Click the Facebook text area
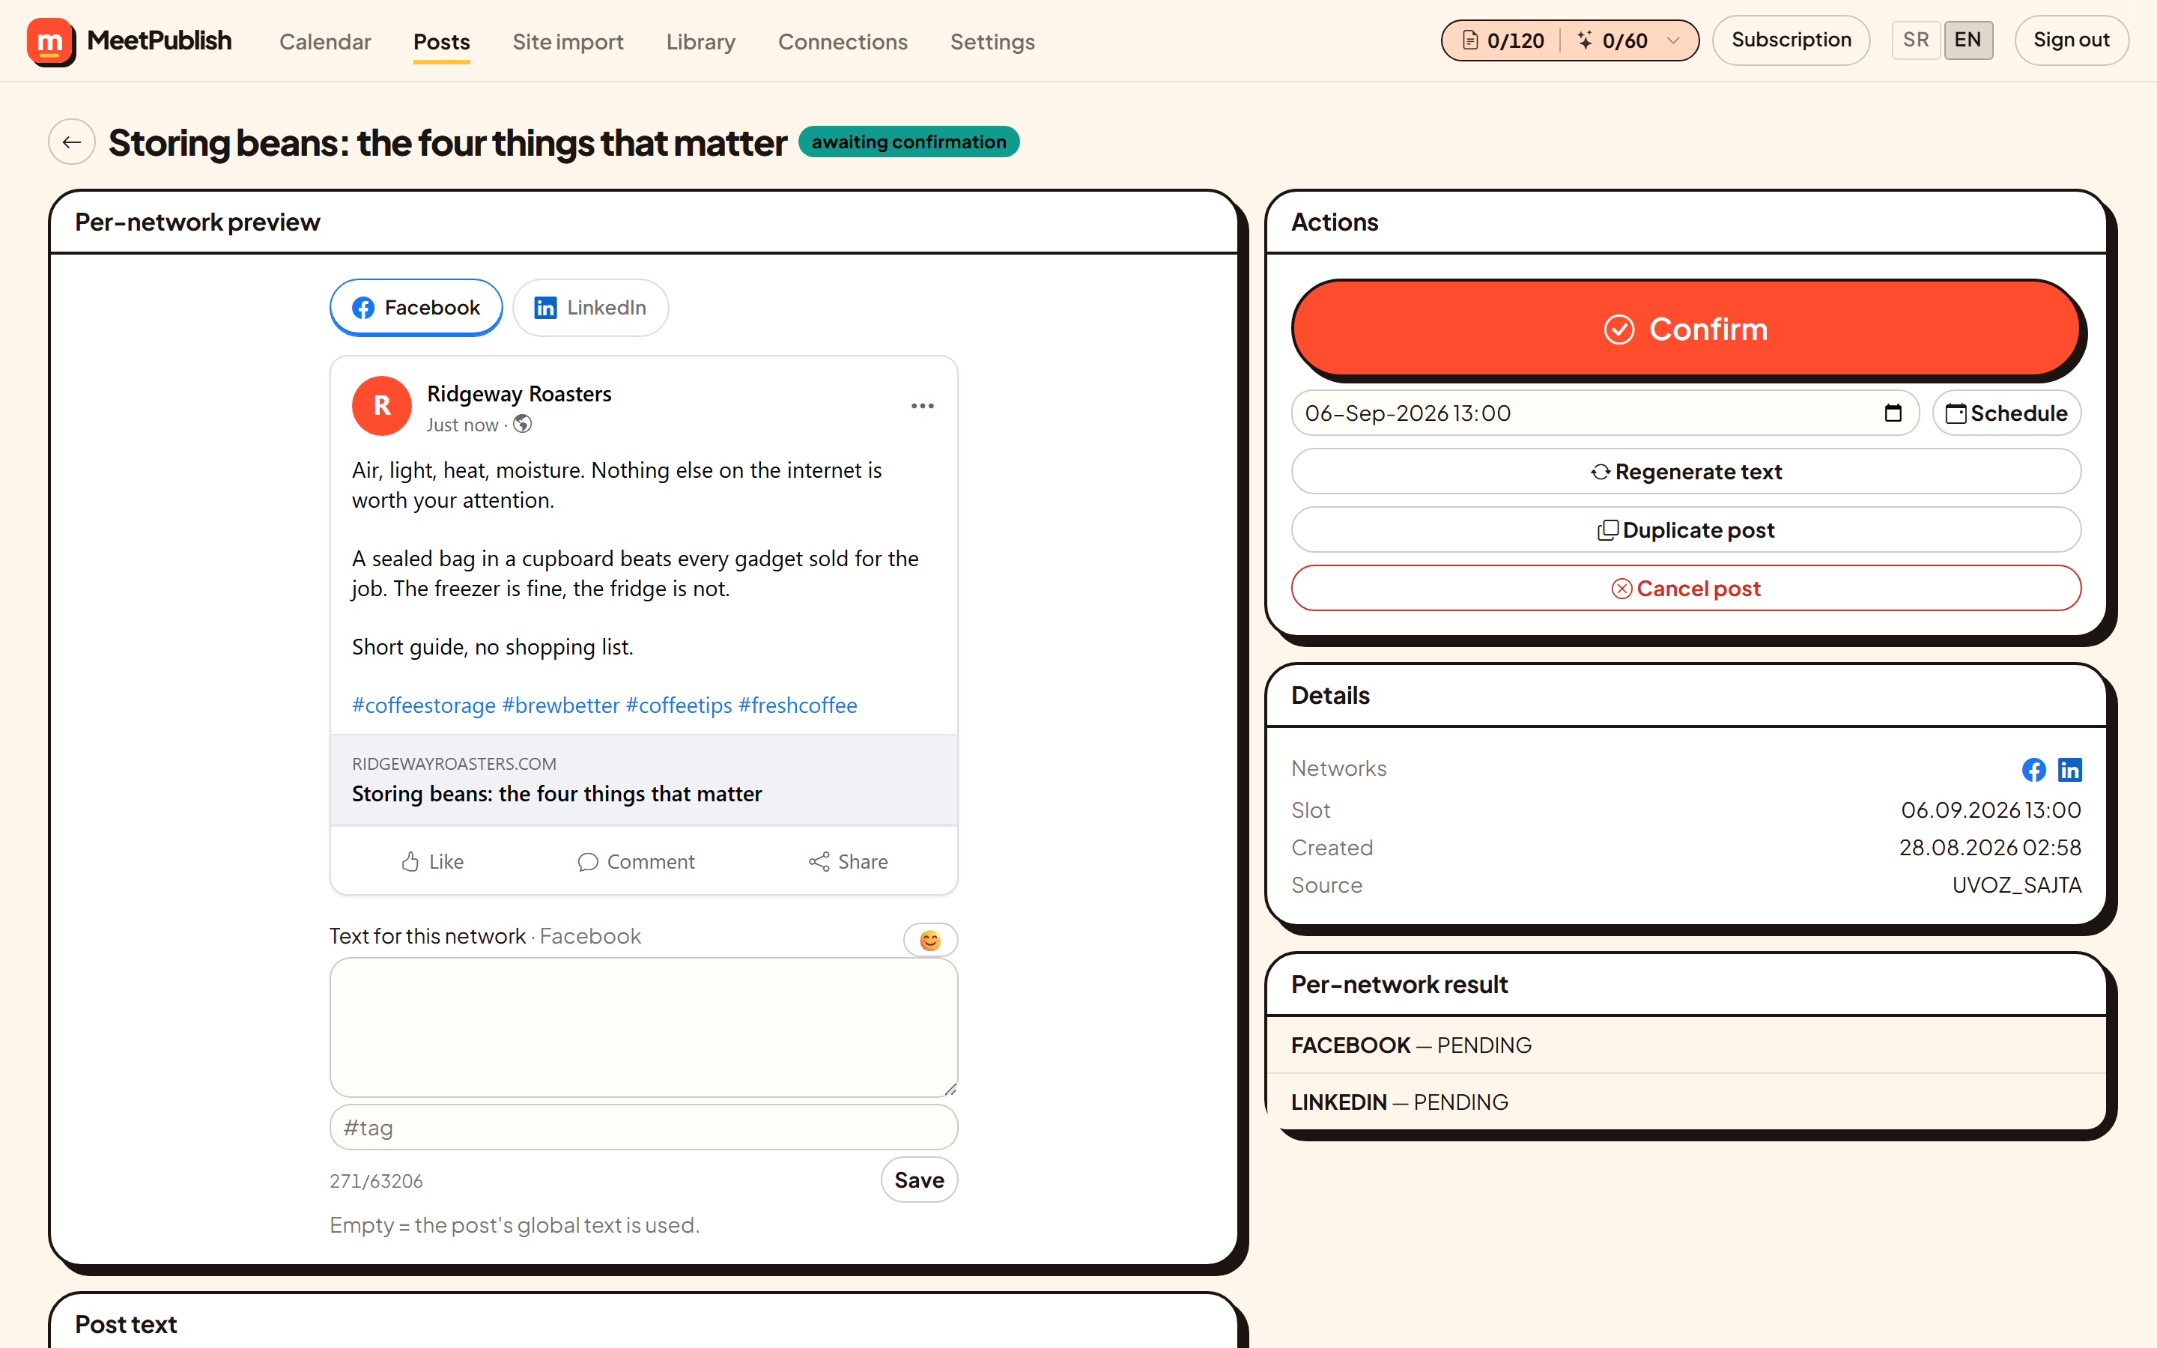This screenshot has width=2157, height=1348. click(643, 1027)
